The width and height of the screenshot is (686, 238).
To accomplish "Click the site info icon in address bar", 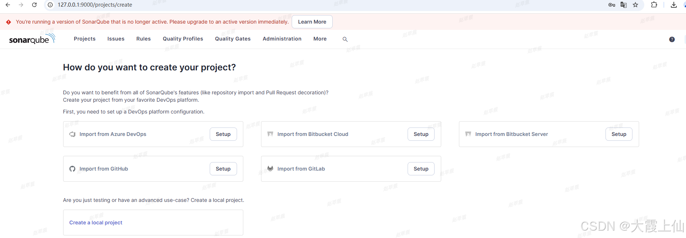I will (50, 5).
